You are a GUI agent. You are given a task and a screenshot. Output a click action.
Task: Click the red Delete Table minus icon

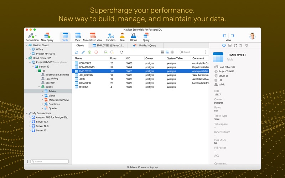click(x=96, y=52)
